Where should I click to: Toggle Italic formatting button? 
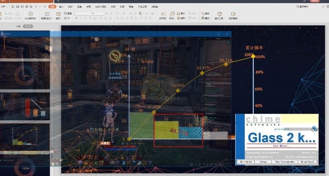[81, 18]
